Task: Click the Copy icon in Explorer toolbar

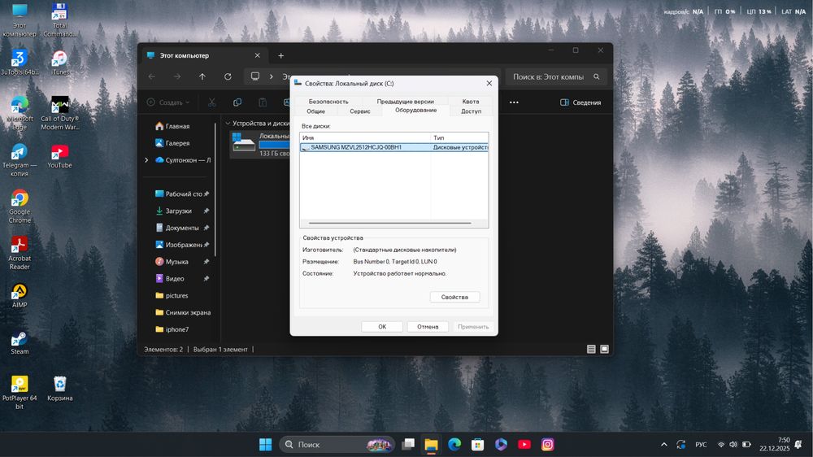Action: (237, 102)
